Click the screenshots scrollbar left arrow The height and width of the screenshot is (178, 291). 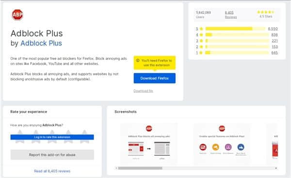pos(116,168)
